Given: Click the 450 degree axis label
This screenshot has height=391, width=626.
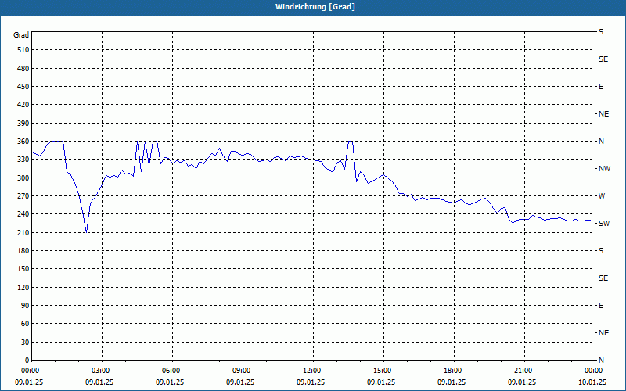Looking at the screenshot, I should 24,87.
